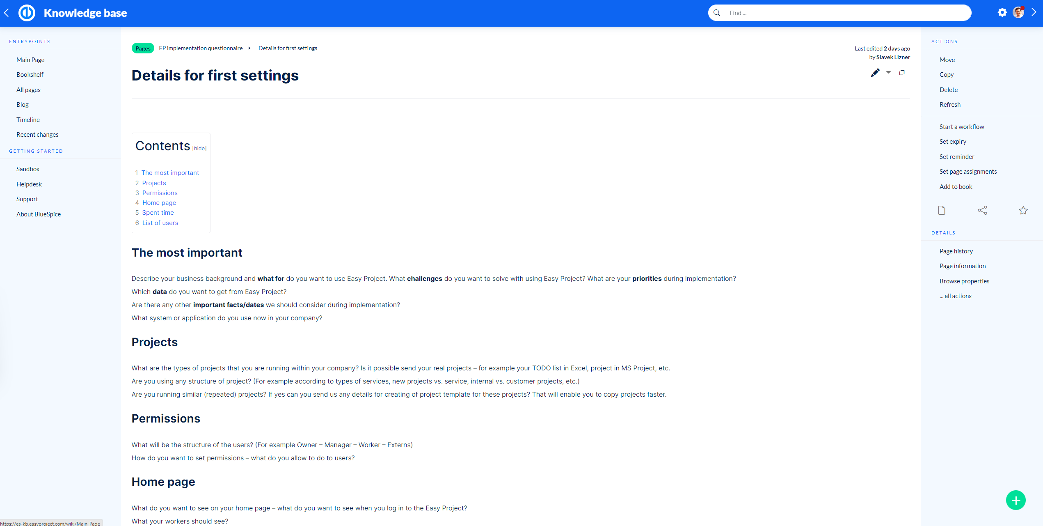Expand the forward navigation arrow top-right

point(1034,13)
